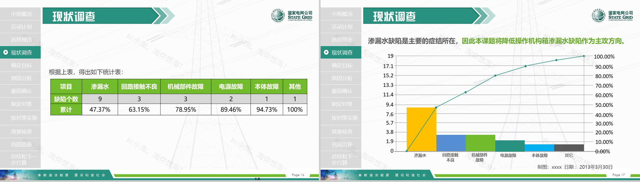
Task: Open 活动计划 in the Page 16 sidebar
Action: click(21, 27)
